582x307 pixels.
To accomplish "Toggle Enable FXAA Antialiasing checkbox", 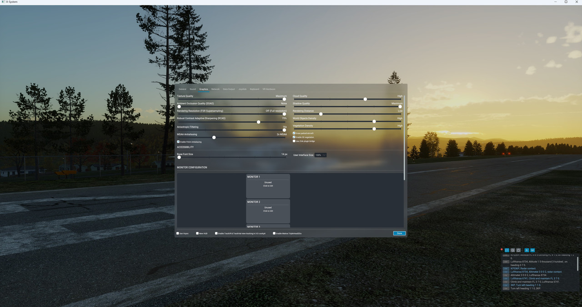I will pyautogui.click(x=178, y=142).
